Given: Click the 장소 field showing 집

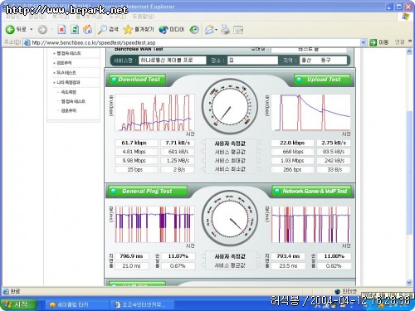Looking at the screenshot, I should [252, 60].
